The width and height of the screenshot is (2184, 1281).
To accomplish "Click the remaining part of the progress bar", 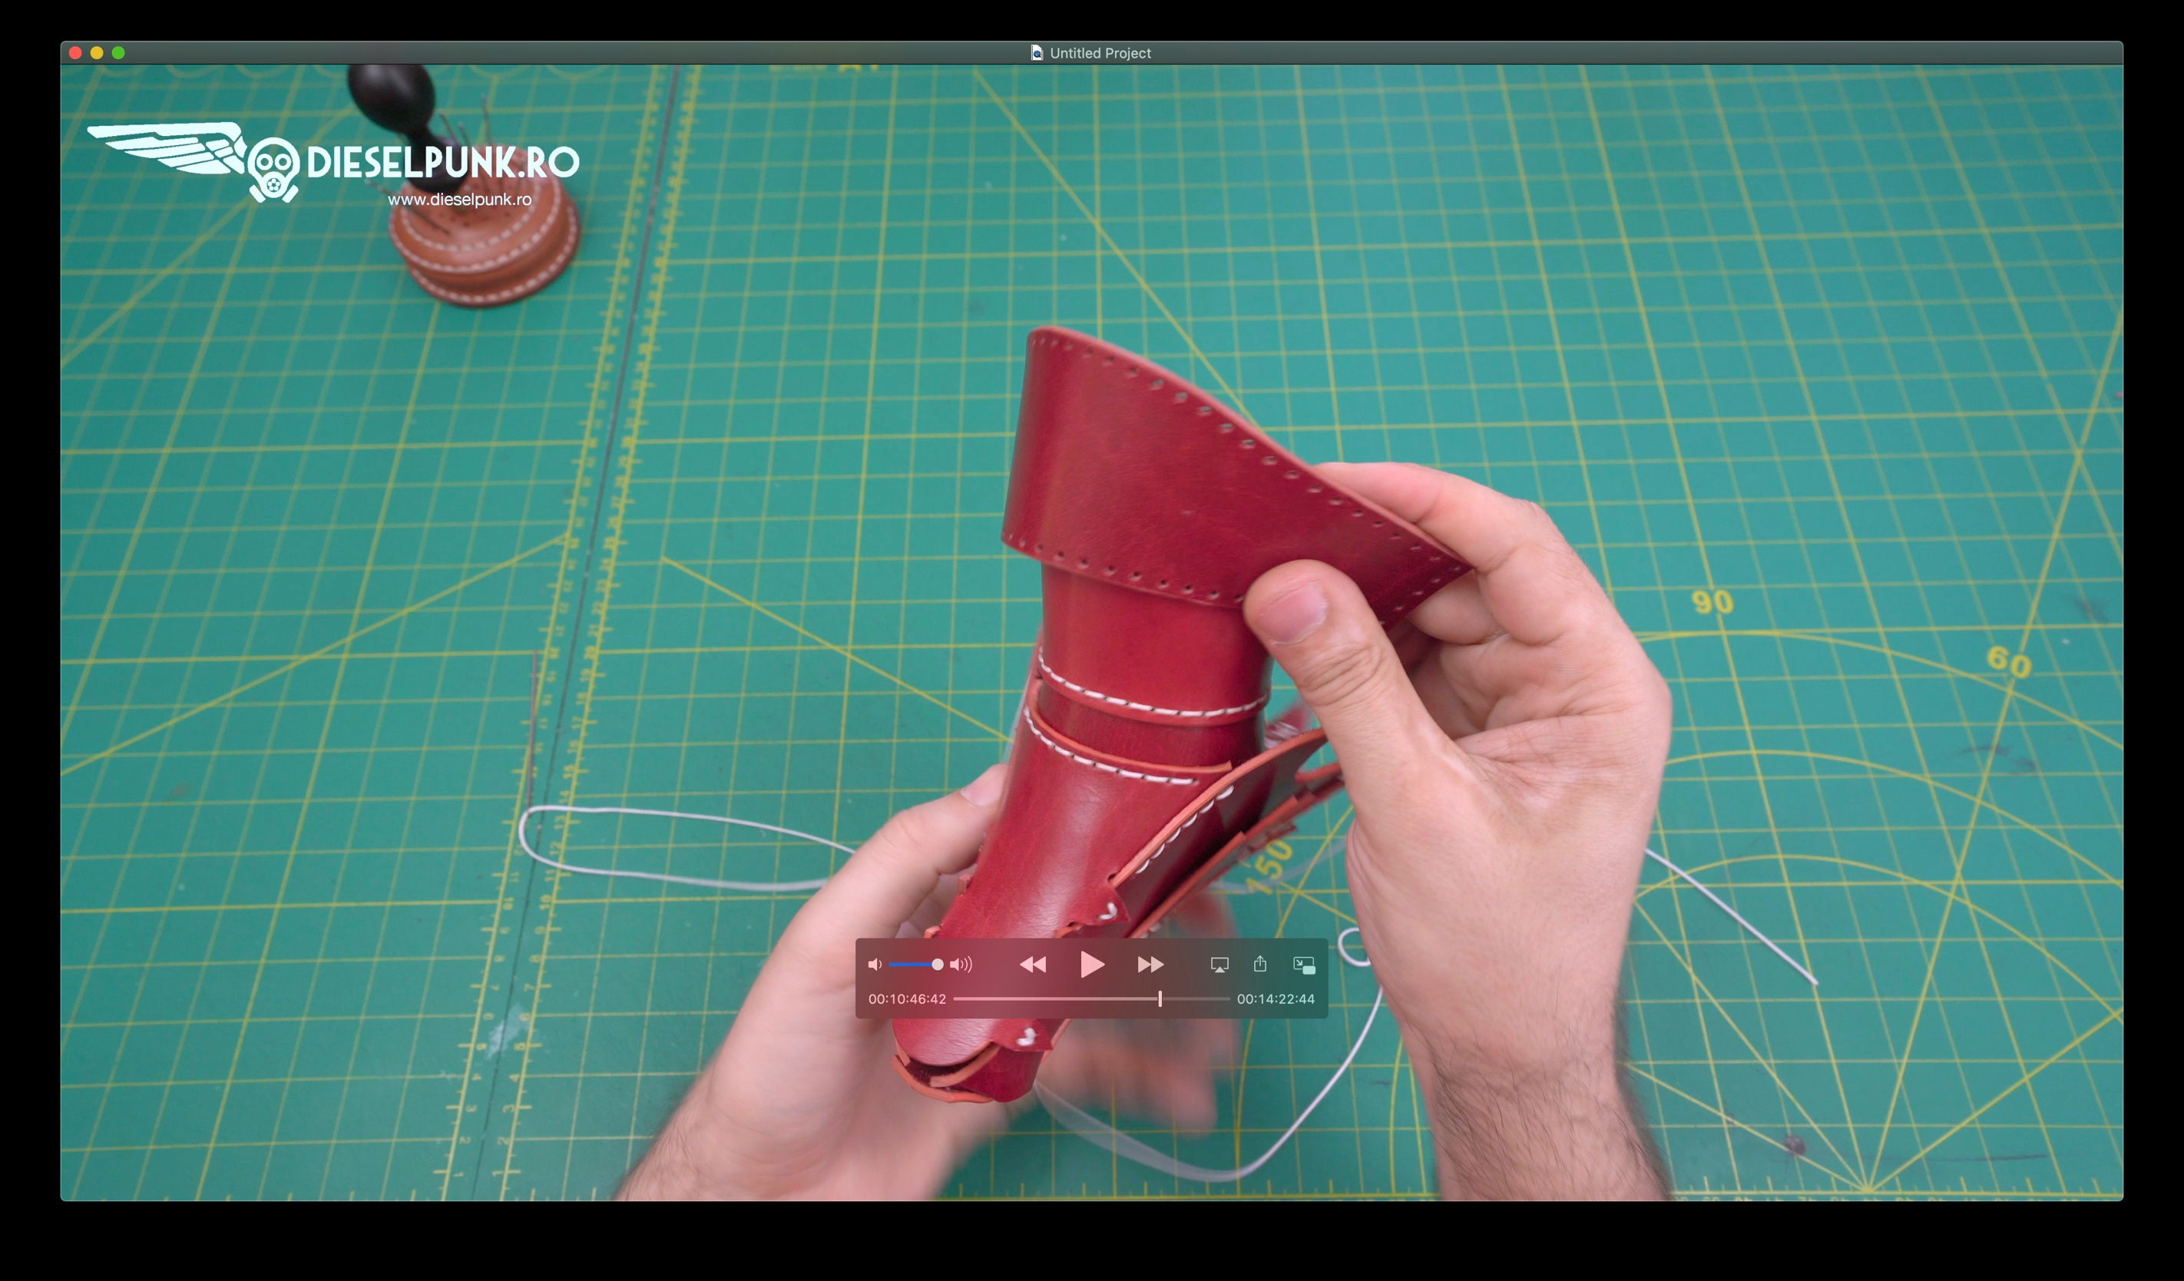I will click(x=1196, y=998).
